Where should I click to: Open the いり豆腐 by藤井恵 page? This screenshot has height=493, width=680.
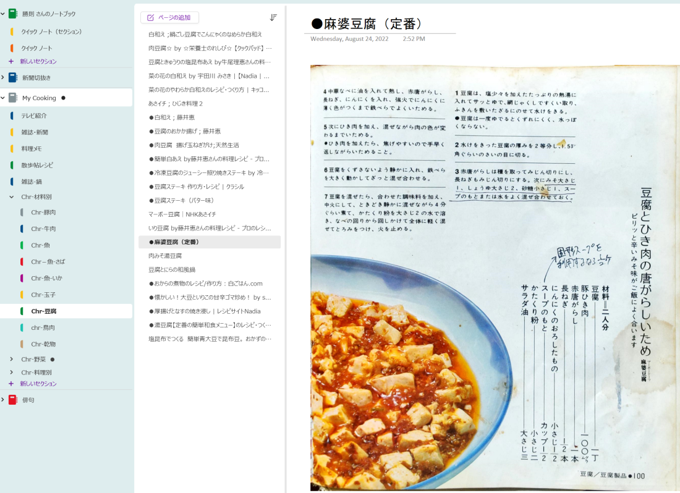tap(210, 229)
